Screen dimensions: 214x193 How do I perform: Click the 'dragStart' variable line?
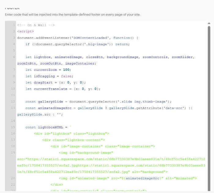coord(56,82)
